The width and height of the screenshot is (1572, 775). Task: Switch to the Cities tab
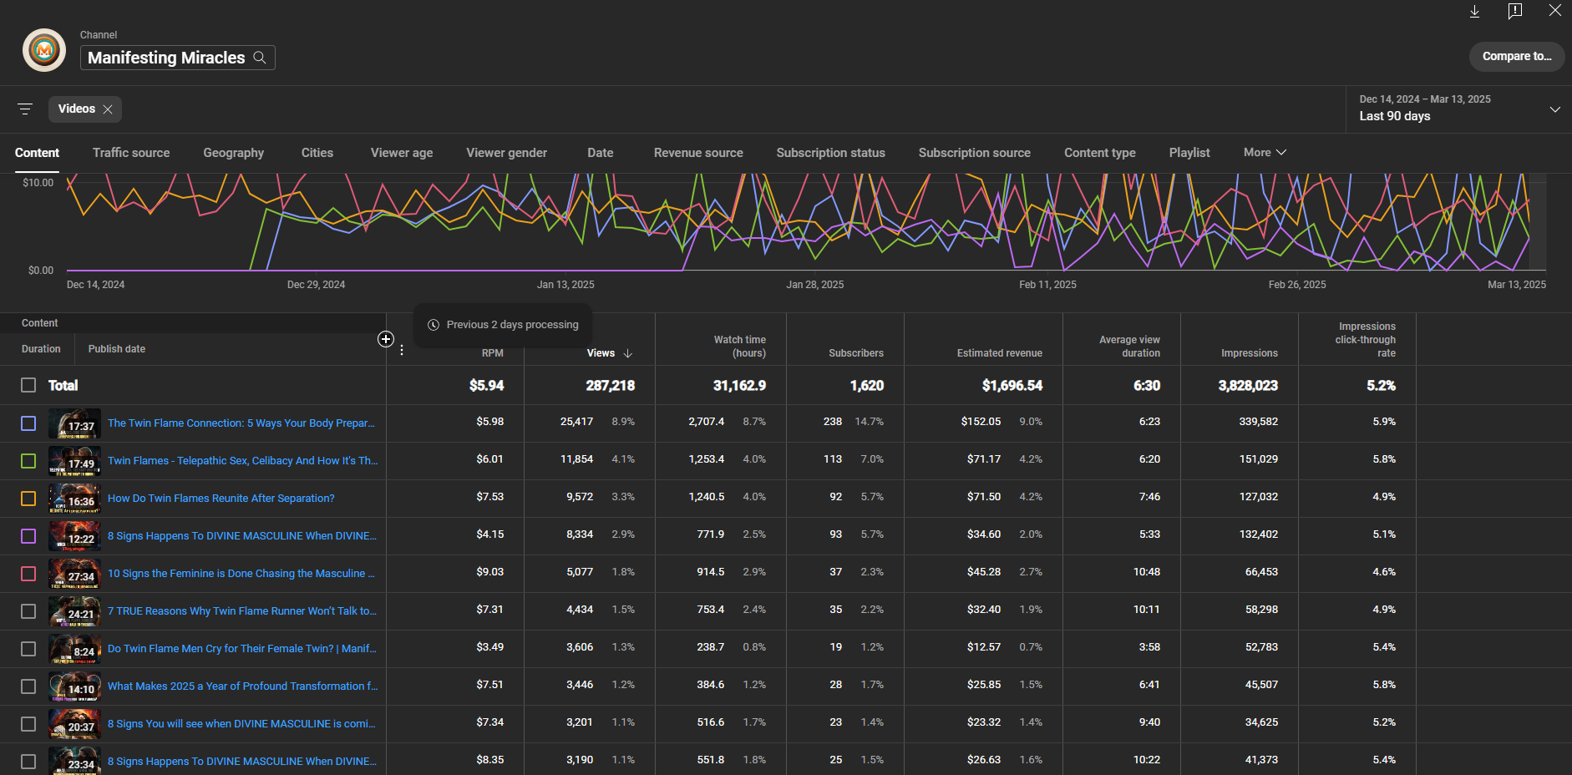317,153
